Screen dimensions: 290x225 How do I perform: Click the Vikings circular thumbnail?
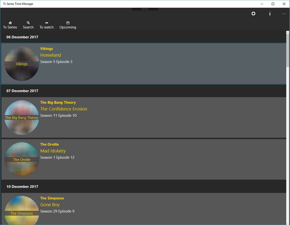[22, 64]
